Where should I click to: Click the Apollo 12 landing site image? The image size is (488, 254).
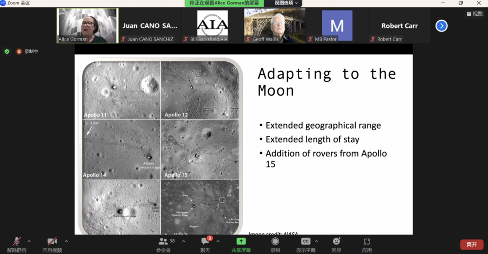200,90
